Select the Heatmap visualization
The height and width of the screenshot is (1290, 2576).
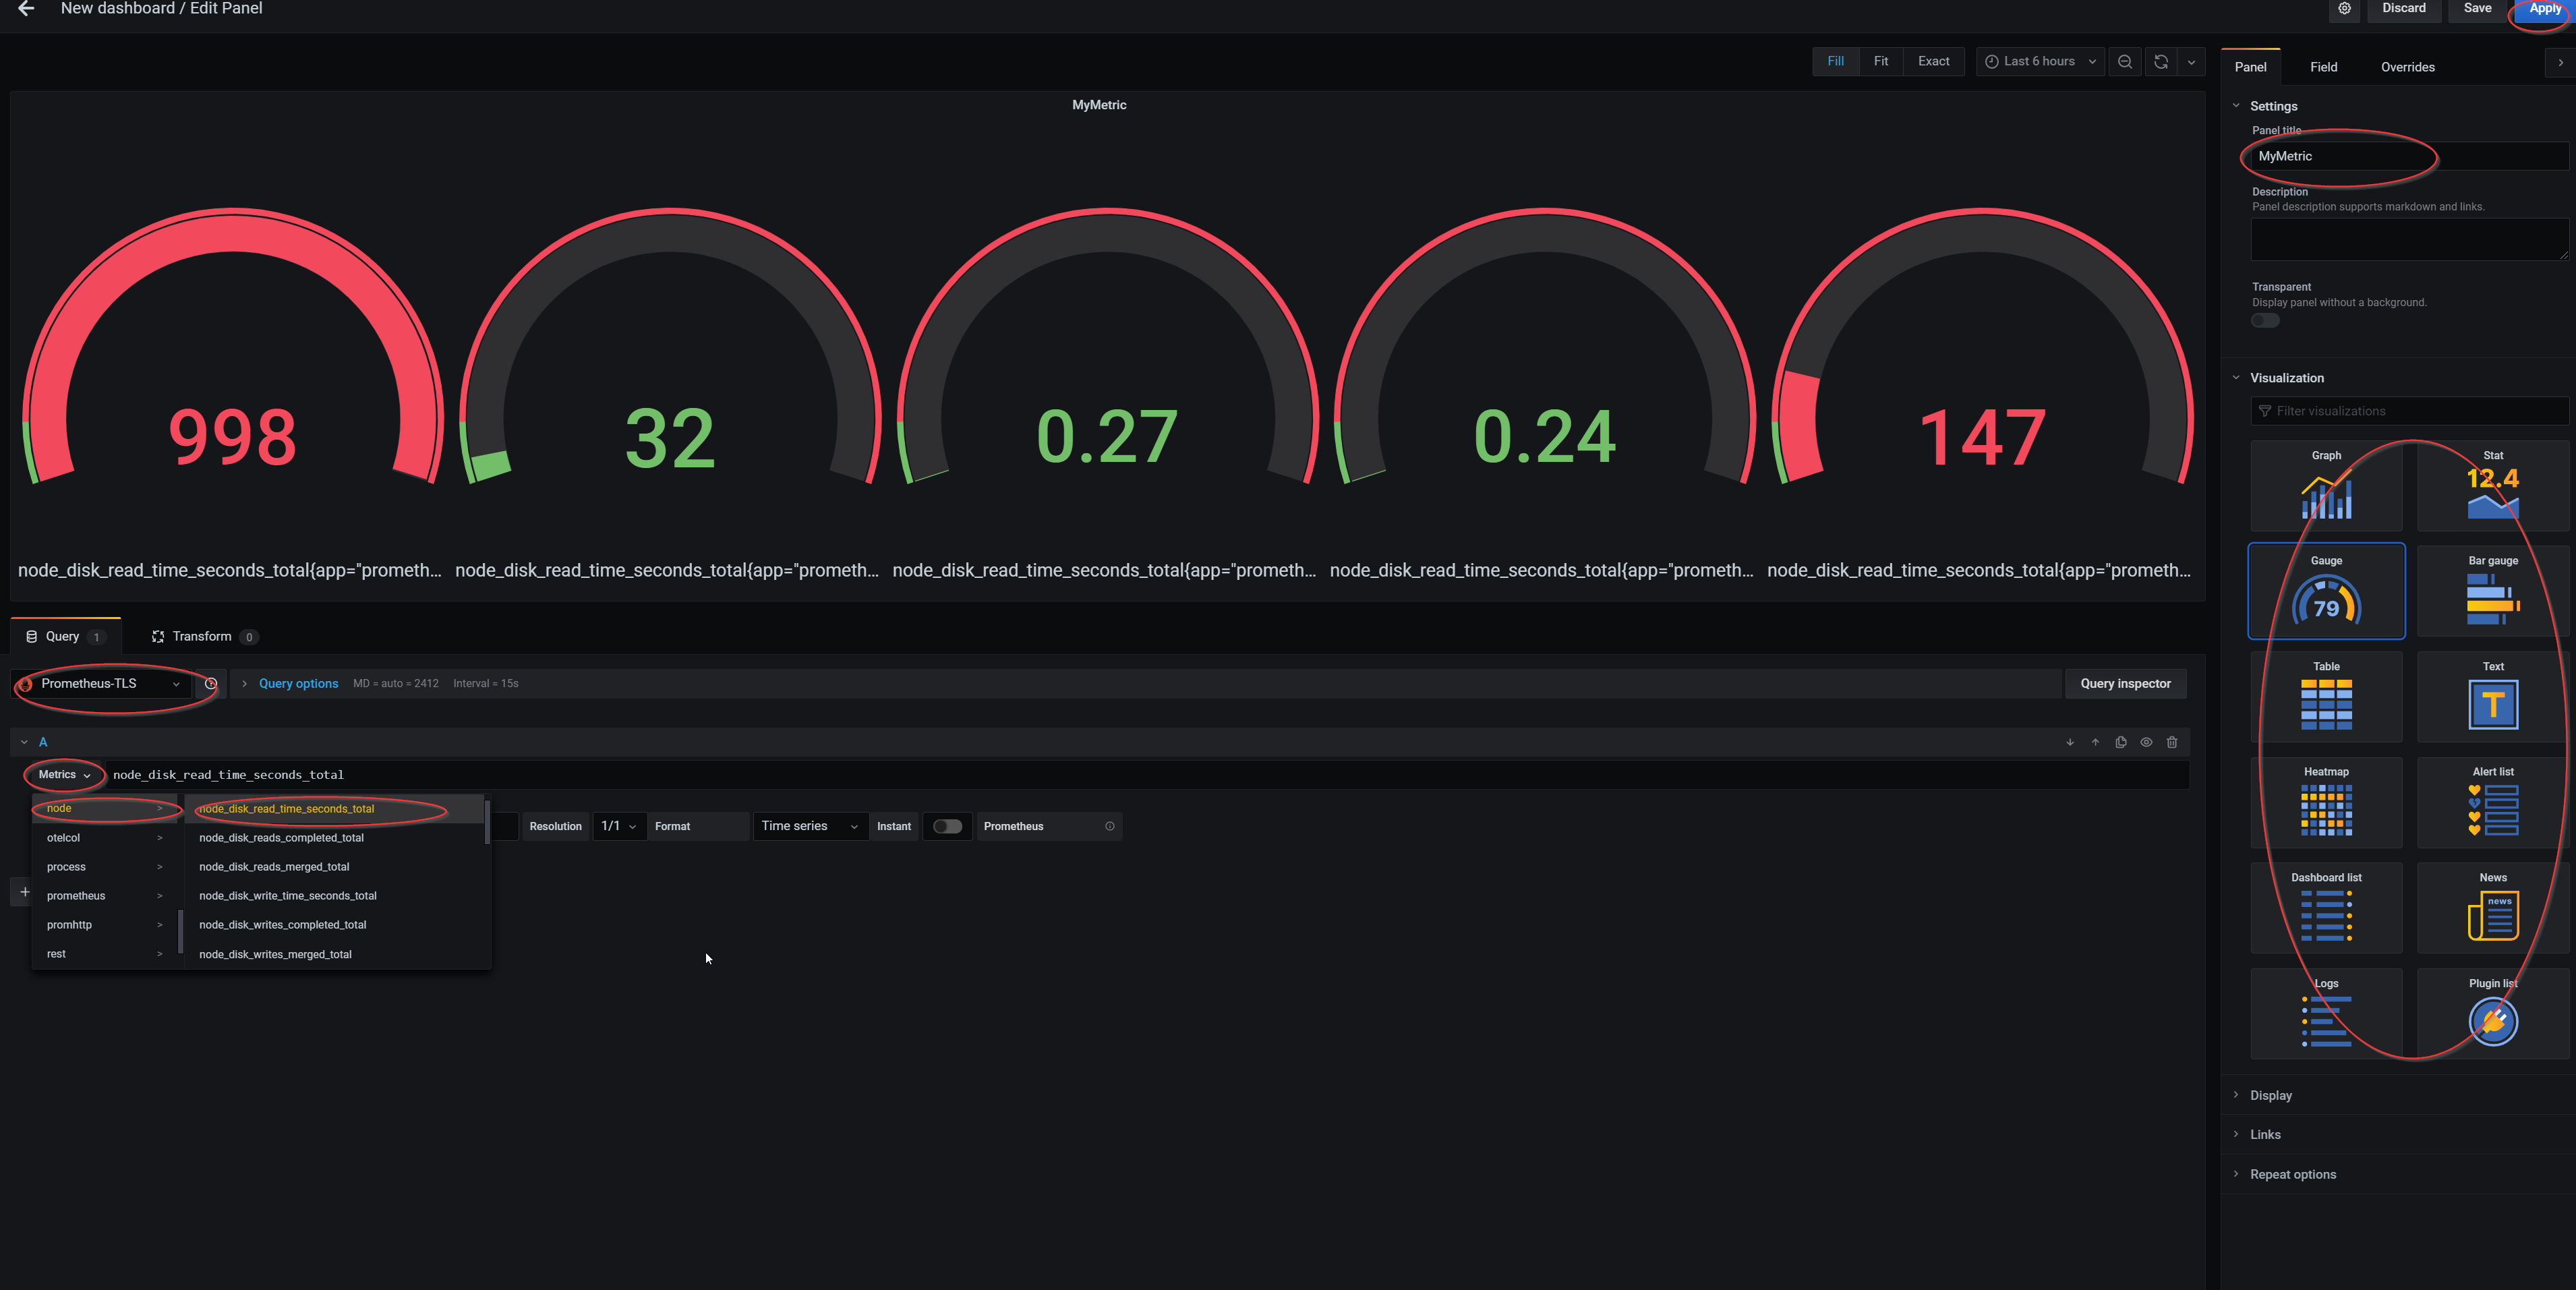click(2326, 802)
